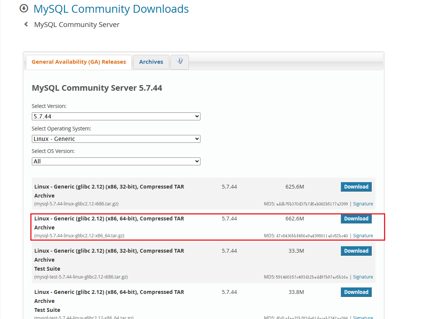Image resolution: width=423 pixels, height=319 pixels.
Task: Click the "Select Version:" label
Action: [49, 106]
